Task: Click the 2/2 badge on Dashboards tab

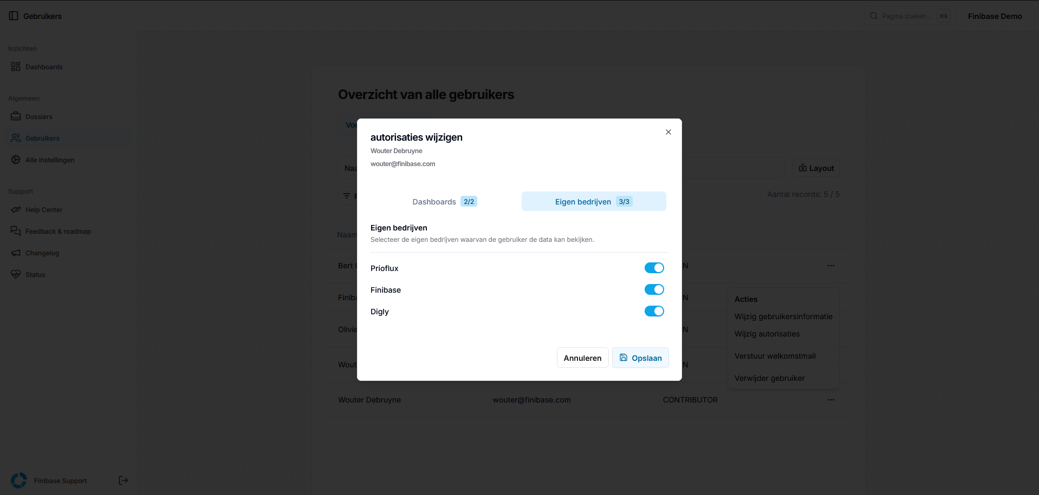Action: tap(469, 201)
